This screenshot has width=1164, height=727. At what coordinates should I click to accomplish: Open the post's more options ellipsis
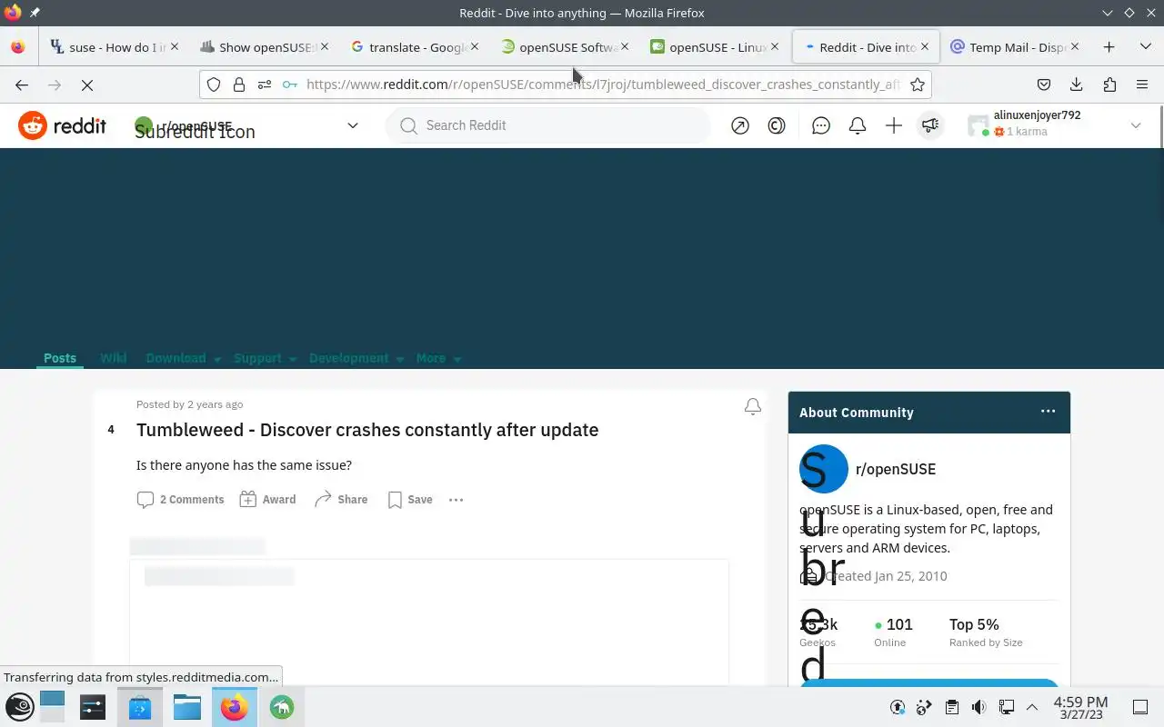pyautogui.click(x=457, y=500)
